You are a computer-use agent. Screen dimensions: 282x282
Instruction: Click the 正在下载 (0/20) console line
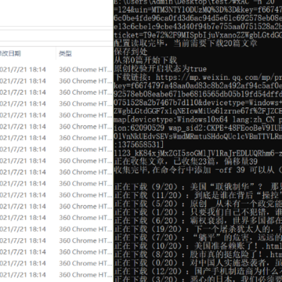pyautogui.click(x=198, y=263)
